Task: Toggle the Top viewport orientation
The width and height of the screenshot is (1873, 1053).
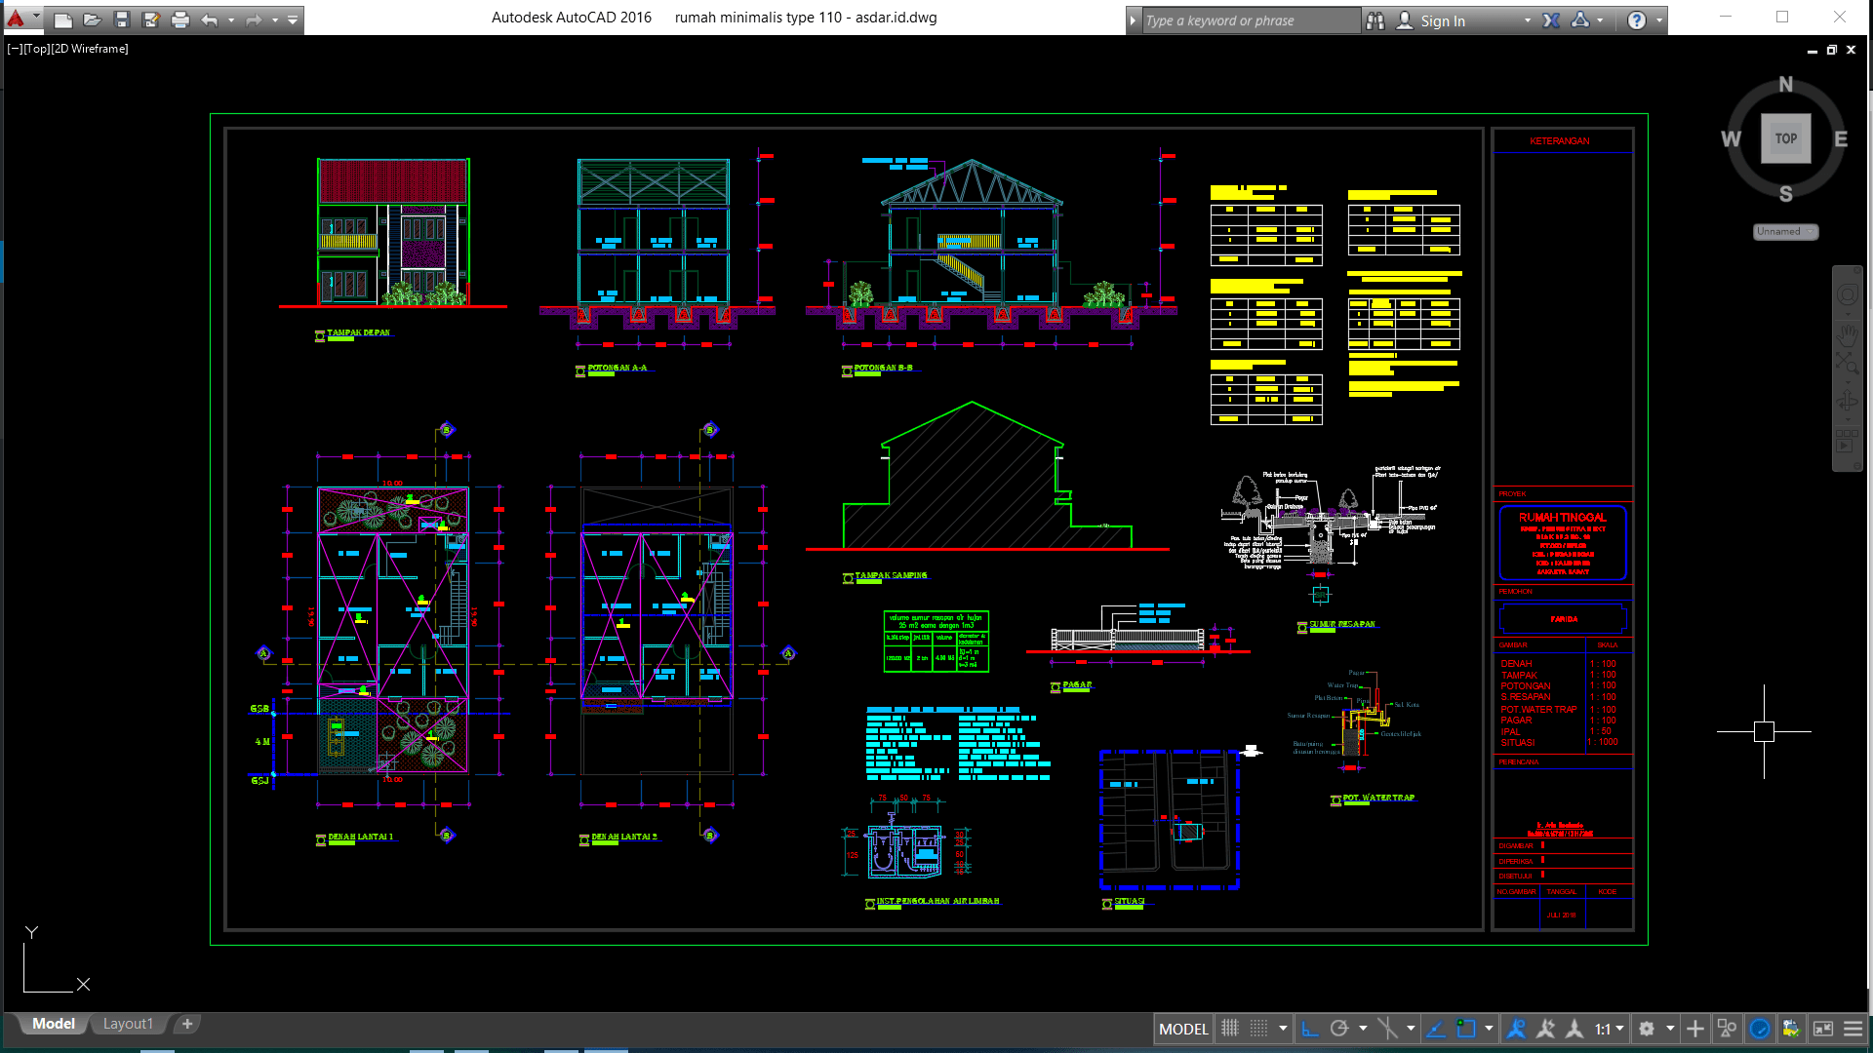Action: tap(1785, 137)
